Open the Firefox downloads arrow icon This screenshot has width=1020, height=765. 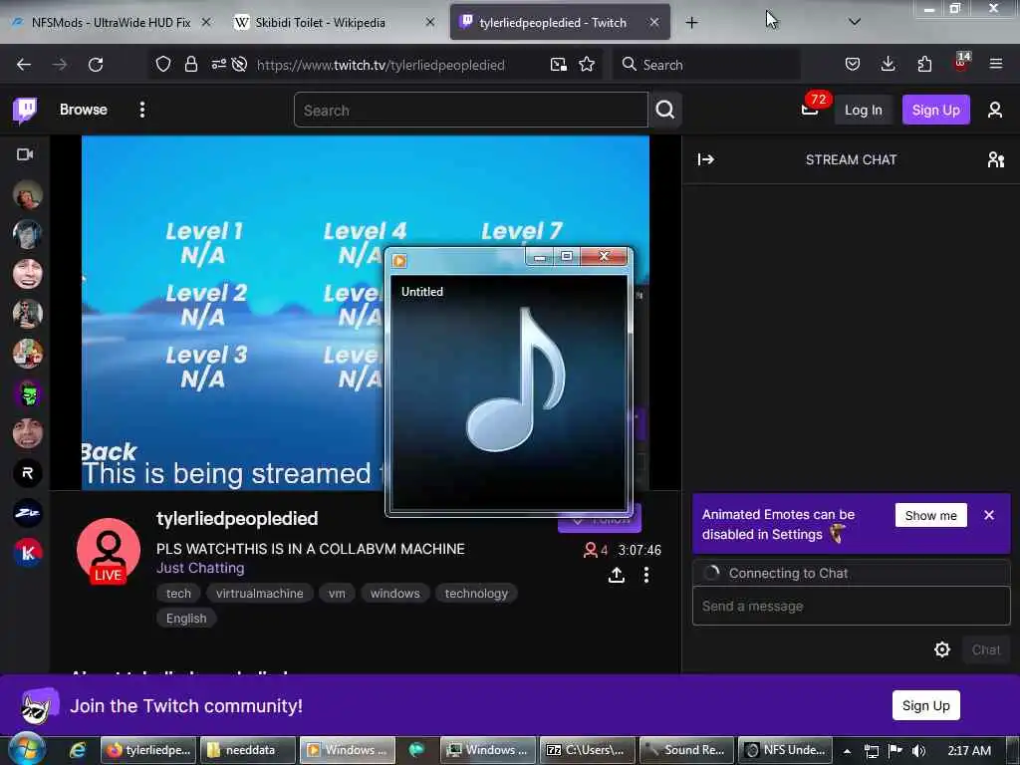(888, 65)
